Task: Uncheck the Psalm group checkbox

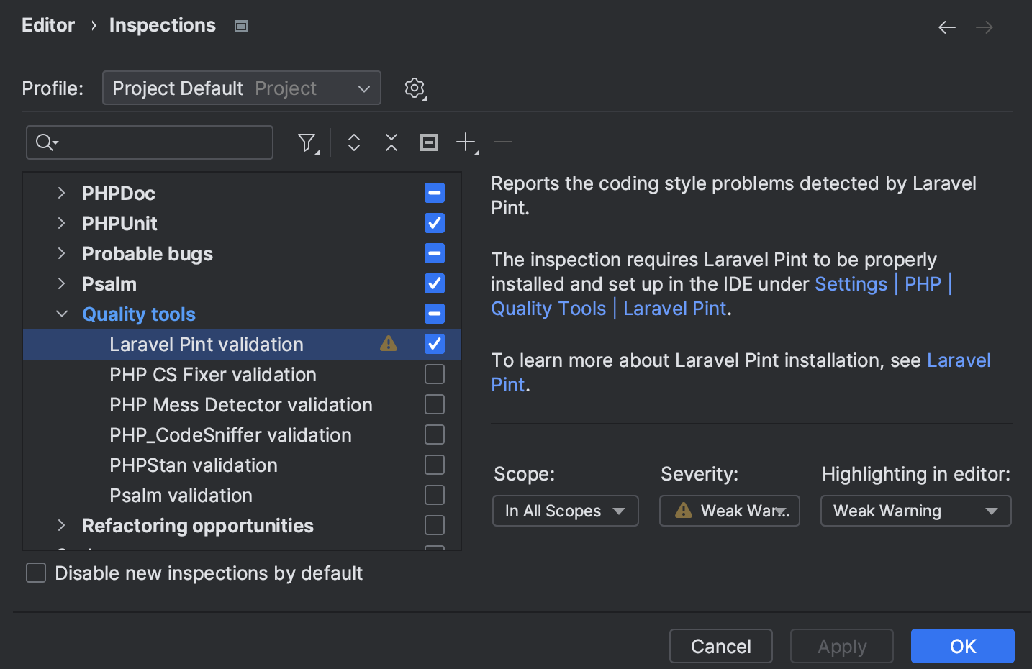Action: pyautogui.click(x=435, y=283)
